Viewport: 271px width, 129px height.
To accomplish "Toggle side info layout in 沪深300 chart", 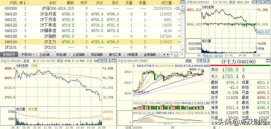I will tap(263, 2).
